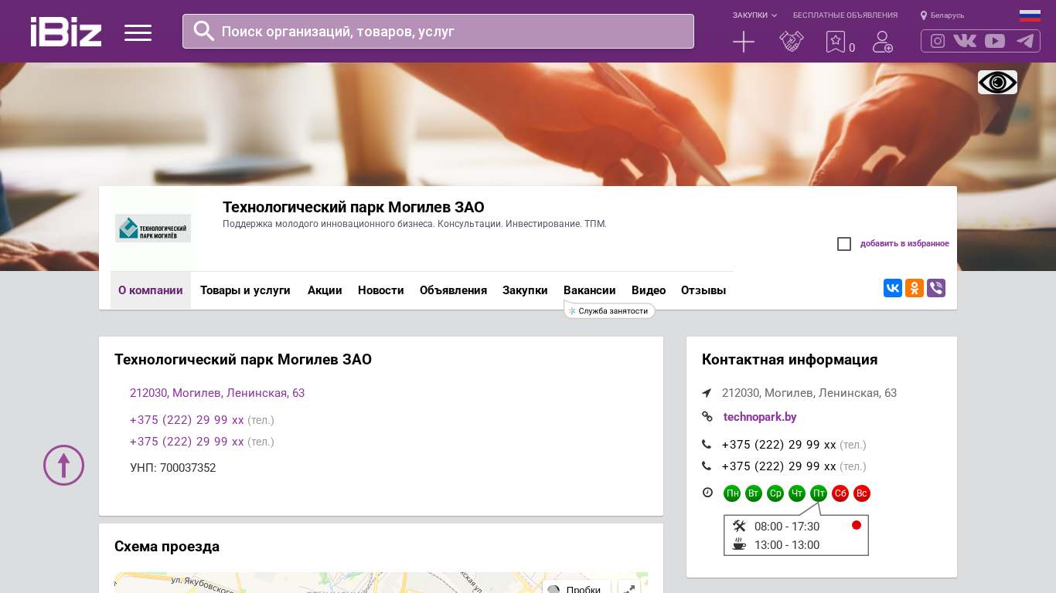This screenshot has width=1056, height=593.
Task: Click the plus add icon in header
Action: [743, 42]
